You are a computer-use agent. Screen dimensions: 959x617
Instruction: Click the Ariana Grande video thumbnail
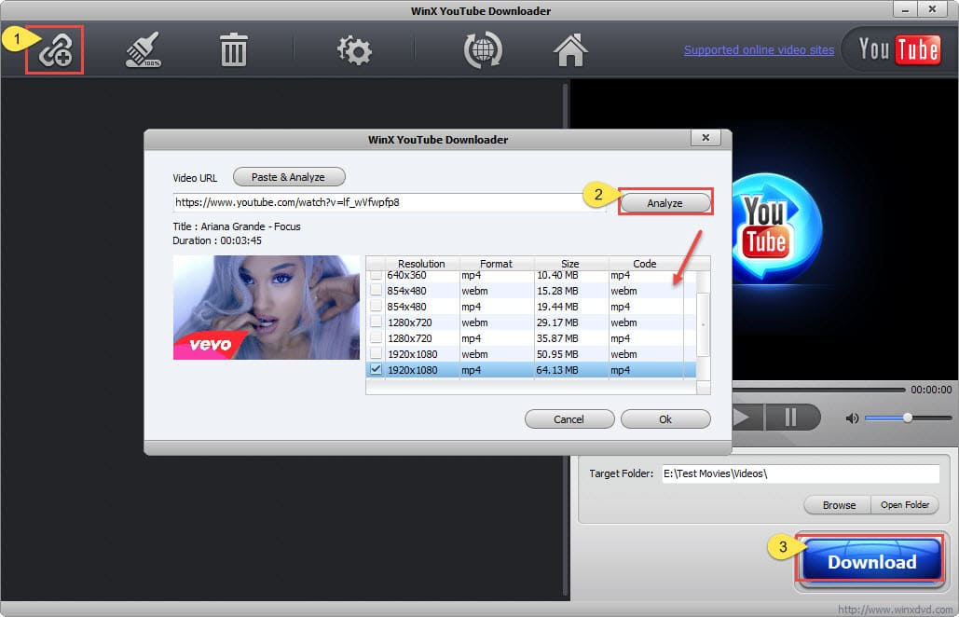267,308
